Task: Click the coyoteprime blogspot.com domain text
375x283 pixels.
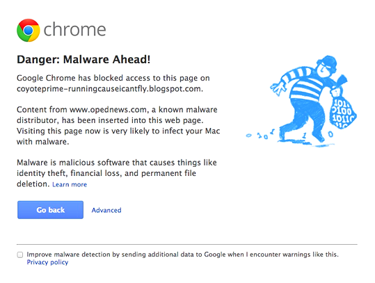Action: click(x=110, y=89)
